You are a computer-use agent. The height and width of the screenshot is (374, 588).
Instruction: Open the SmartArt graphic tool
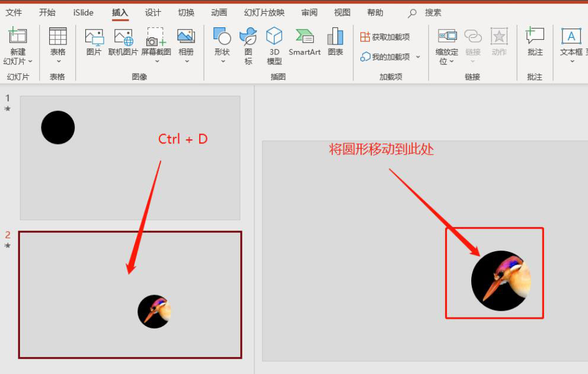[x=305, y=38]
